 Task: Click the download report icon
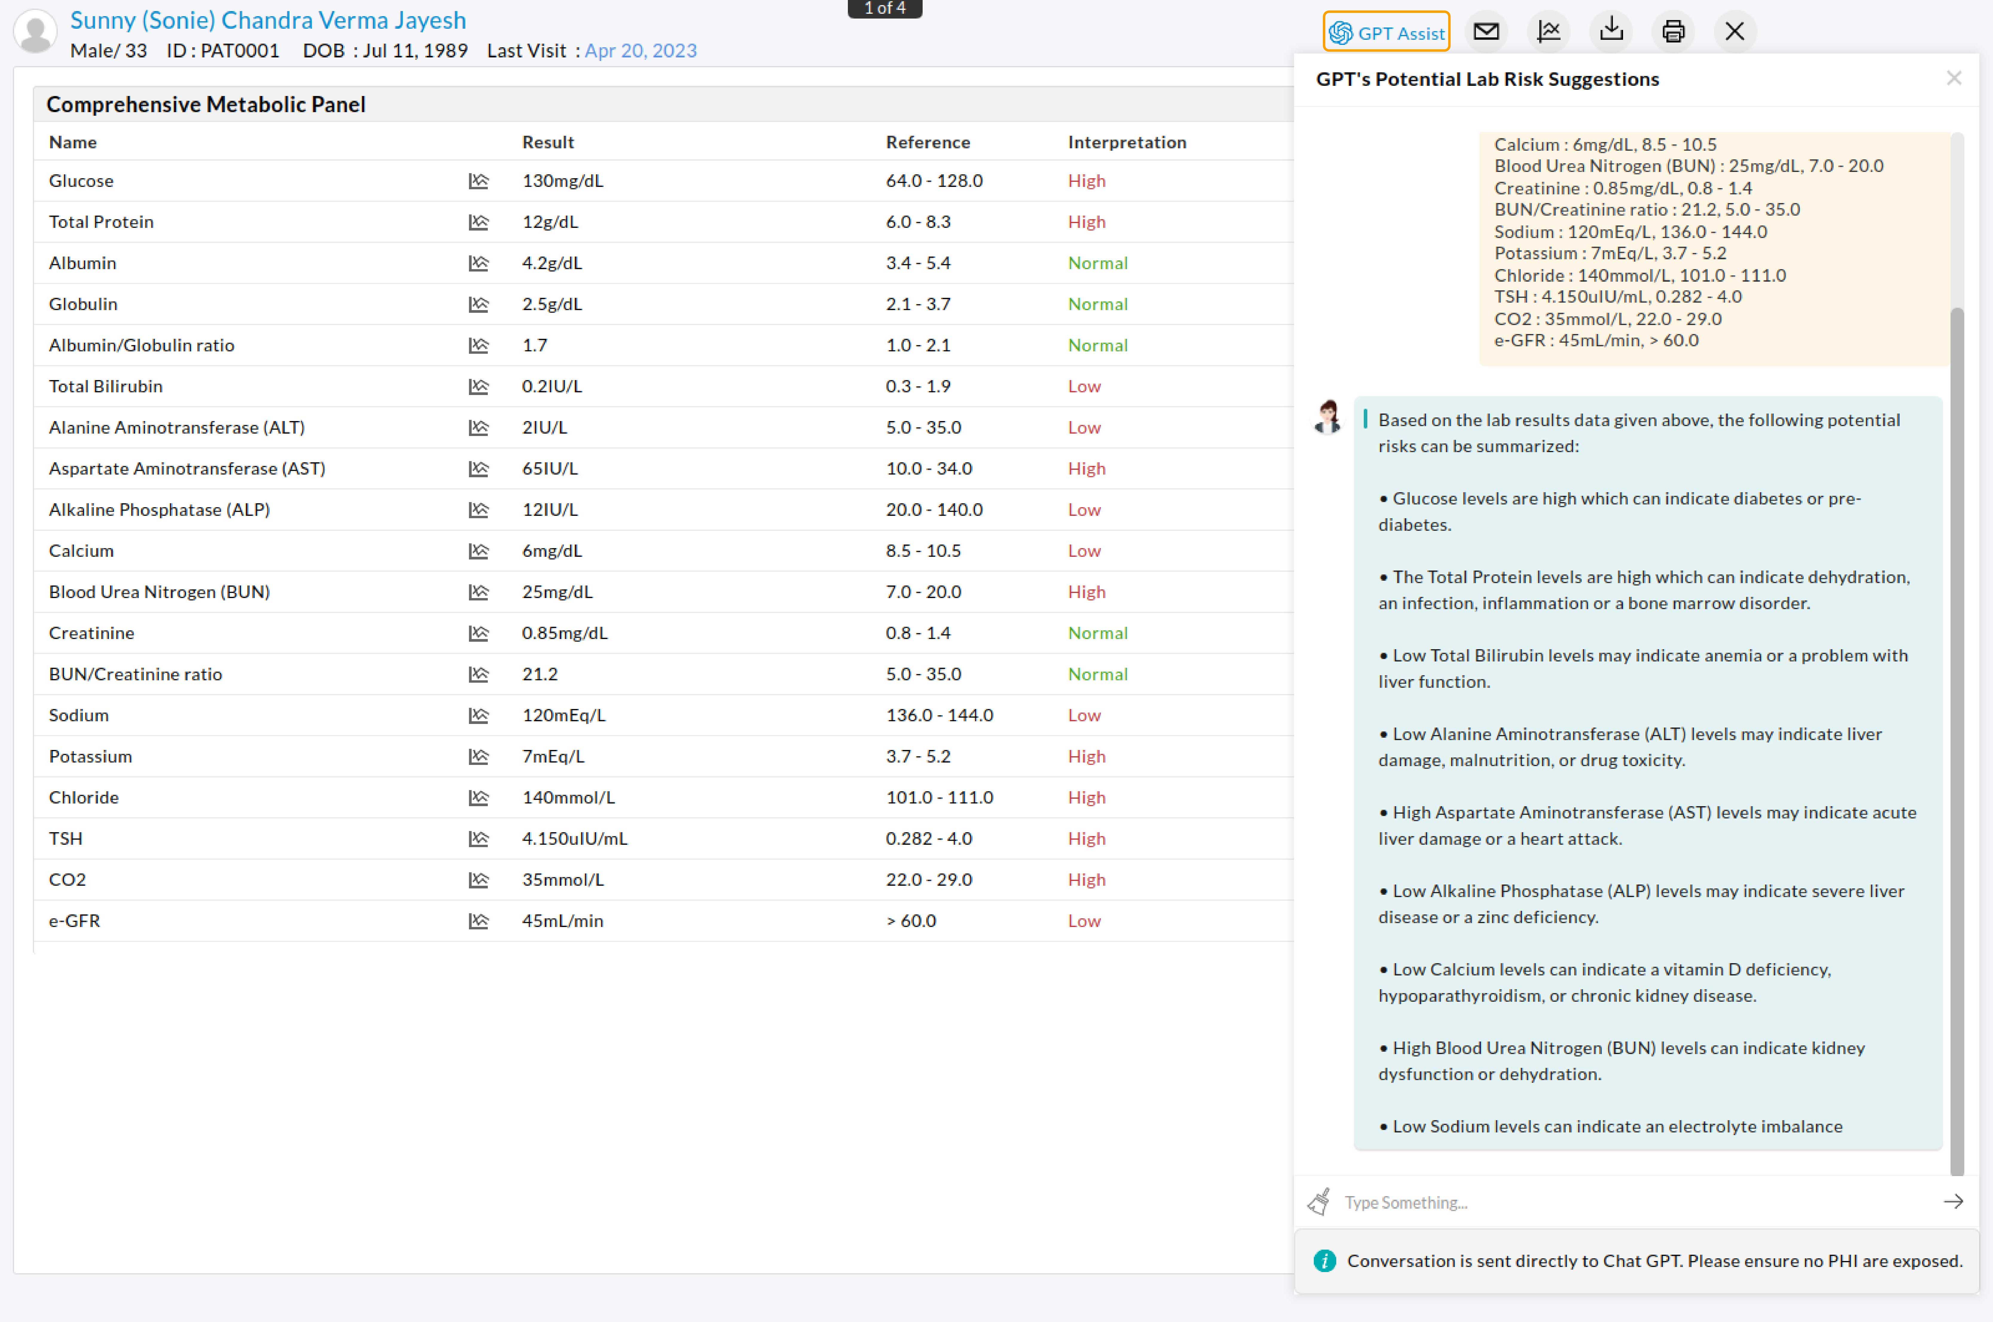point(1611,31)
